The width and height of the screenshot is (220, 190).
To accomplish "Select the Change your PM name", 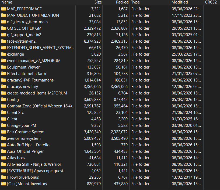I will coord(22,125).
